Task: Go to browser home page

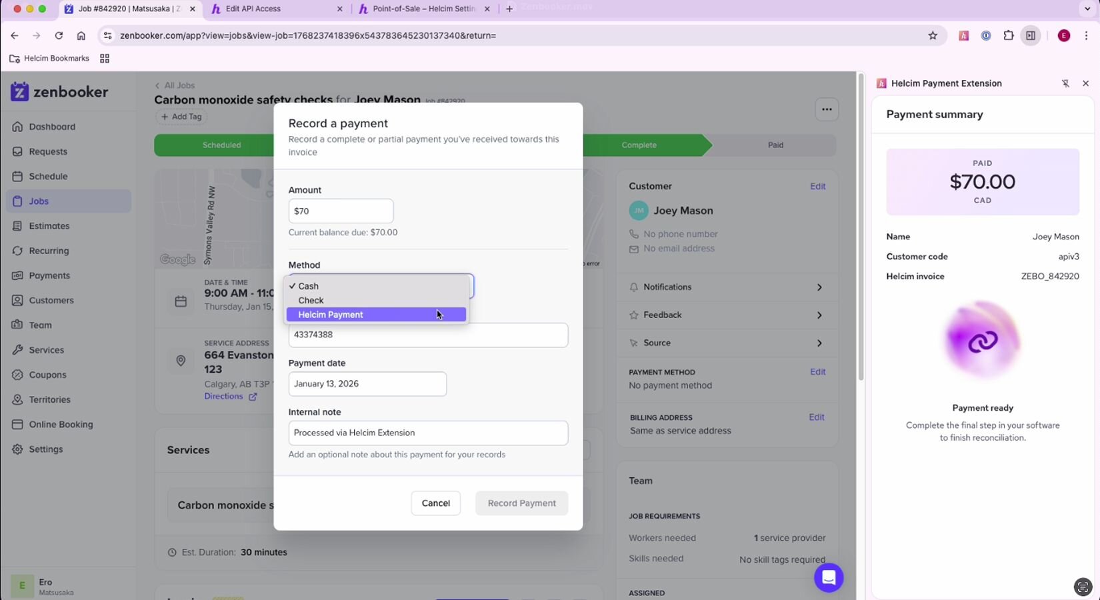Action: pyautogui.click(x=81, y=36)
